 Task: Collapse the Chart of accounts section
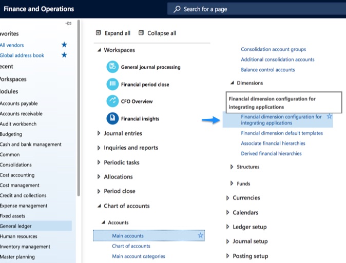click(99, 206)
